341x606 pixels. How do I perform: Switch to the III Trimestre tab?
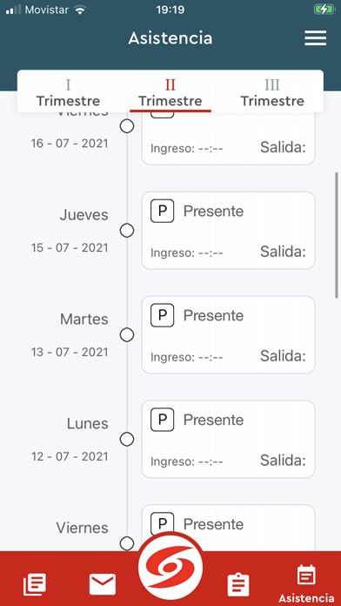click(x=272, y=93)
